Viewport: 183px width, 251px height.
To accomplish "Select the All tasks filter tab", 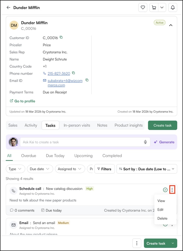I will click(x=9, y=156).
